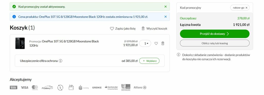Click the Allianz logo
This screenshot has width=264, height=95.
pyautogui.click(x=140, y=88)
